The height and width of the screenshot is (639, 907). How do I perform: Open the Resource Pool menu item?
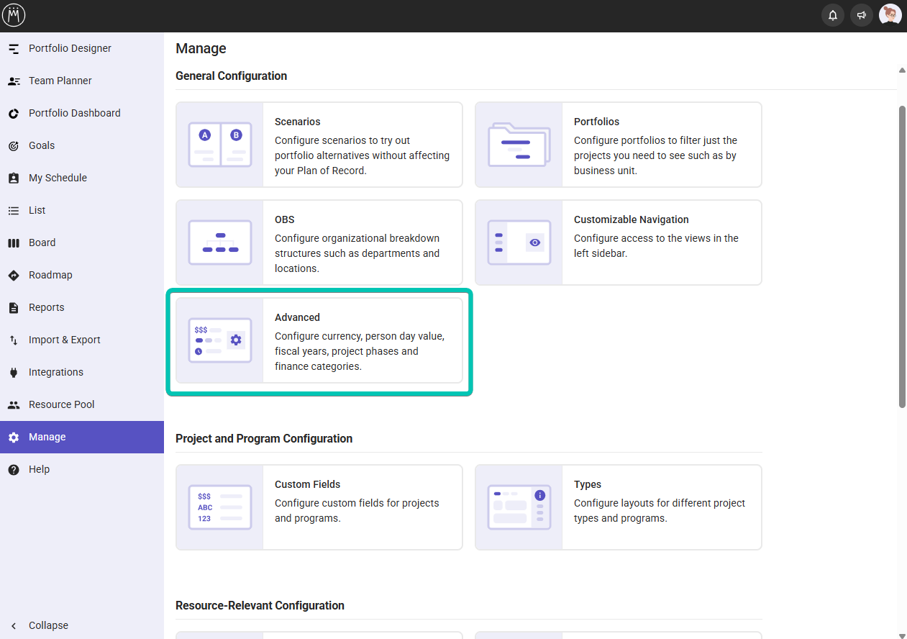(61, 405)
